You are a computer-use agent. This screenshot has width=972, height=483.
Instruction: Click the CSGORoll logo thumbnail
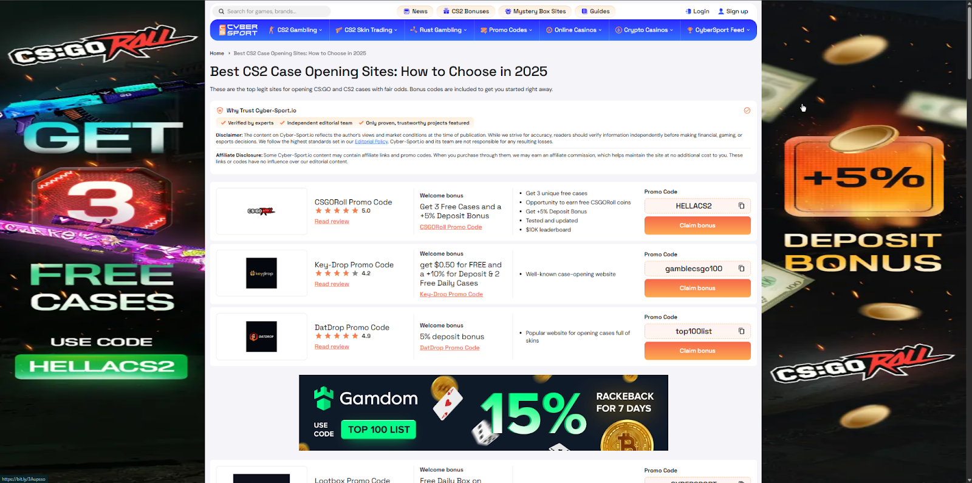[261, 211]
